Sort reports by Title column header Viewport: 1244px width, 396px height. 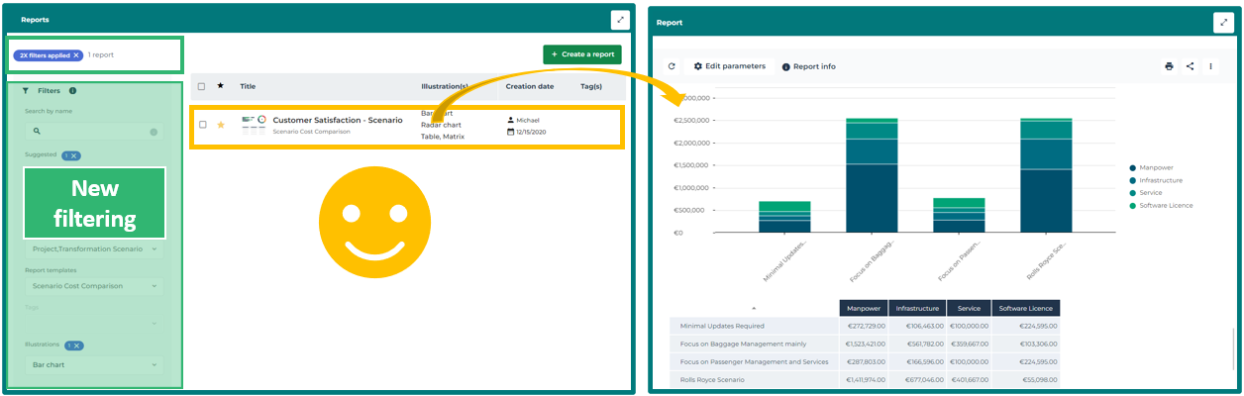pos(248,87)
